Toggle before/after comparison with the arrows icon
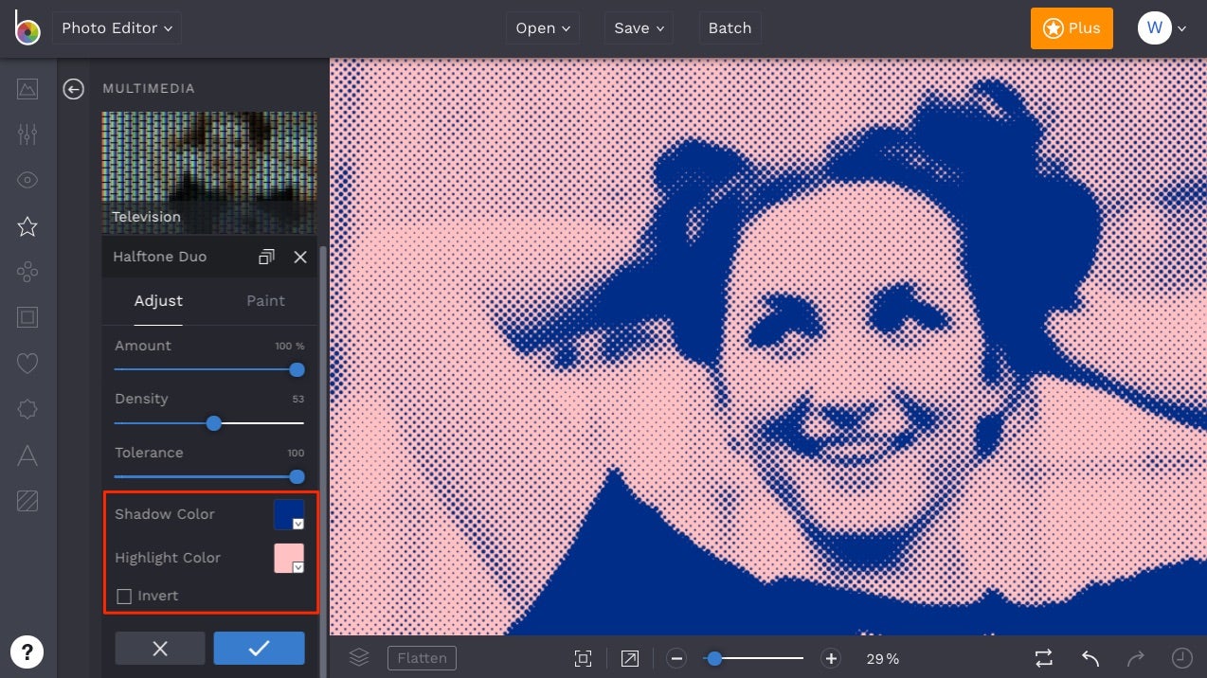Image resolution: width=1207 pixels, height=678 pixels. (x=1043, y=657)
